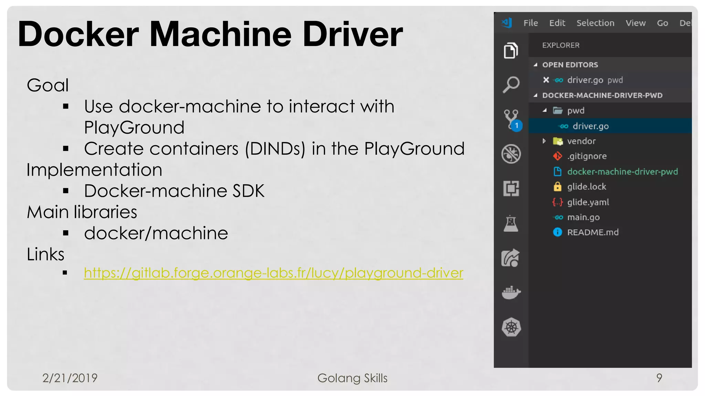Open the Docker whale view icon
The image size is (705, 396).
(511, 293)
